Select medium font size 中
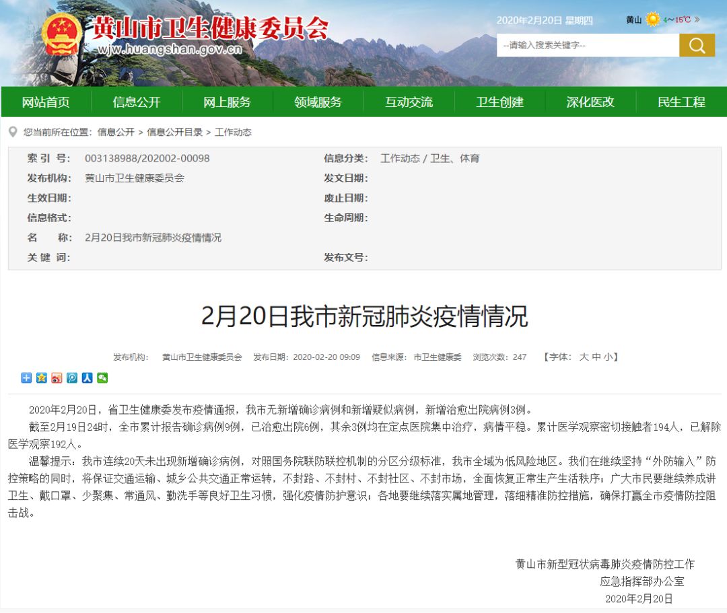This screenshot has width=727, height=613. pos(596,357)
